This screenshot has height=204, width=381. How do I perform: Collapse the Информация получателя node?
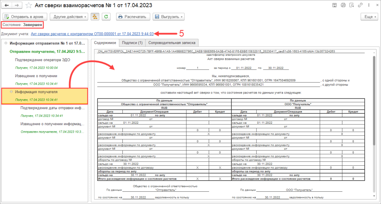pyautogui.click(x=12, y=92)
